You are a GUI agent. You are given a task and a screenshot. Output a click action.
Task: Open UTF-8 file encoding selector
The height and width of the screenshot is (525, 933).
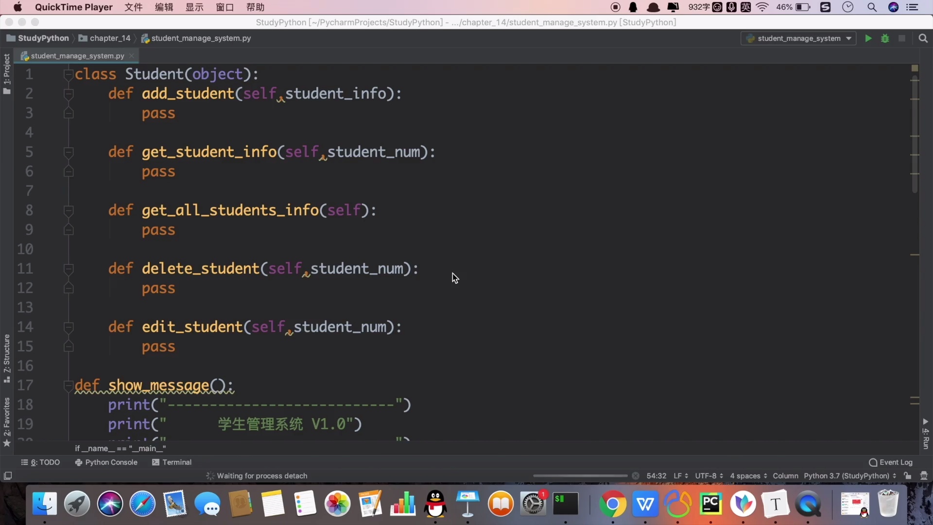[x=708, y=476]
